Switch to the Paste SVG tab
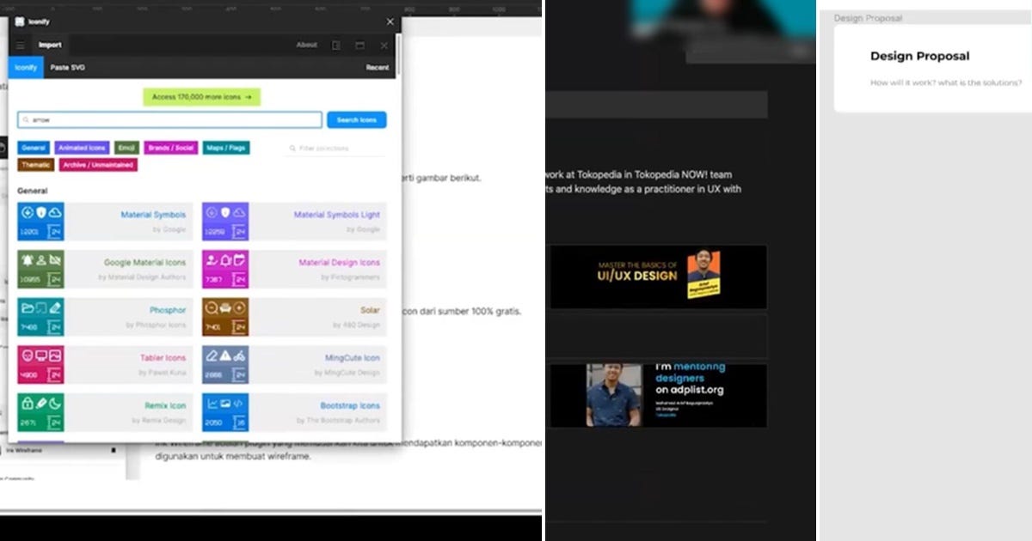Image resolution: width=1032 pixels, height=541 pixels. click(67, 67)
